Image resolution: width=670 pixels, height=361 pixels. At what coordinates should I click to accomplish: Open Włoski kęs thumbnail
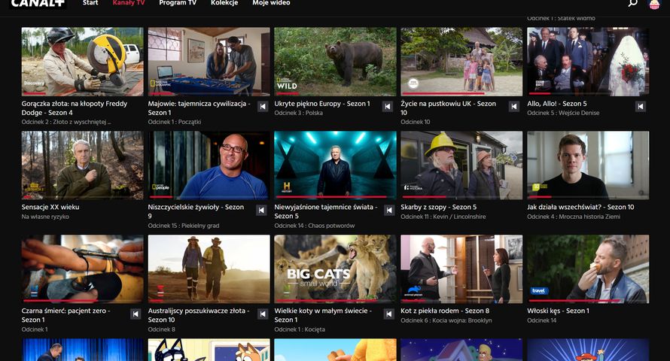[x=588, y=268]
